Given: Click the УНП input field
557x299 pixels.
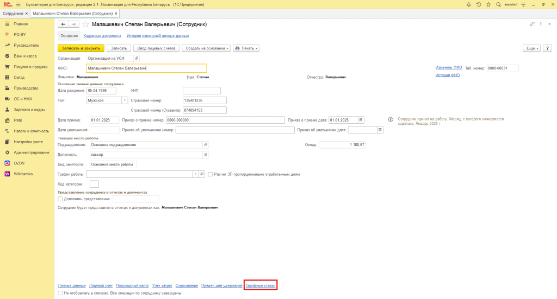Looking at the screenshot, I should click(x=202, y=91).
